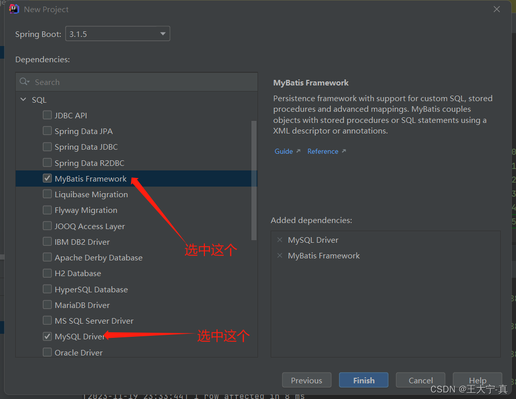Tick the Spring Data JDBC checkbox
The image size is (516, 399).
click(x=47, y=147)
